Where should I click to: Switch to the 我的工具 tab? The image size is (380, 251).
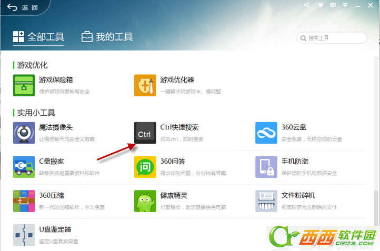[107, 37]
